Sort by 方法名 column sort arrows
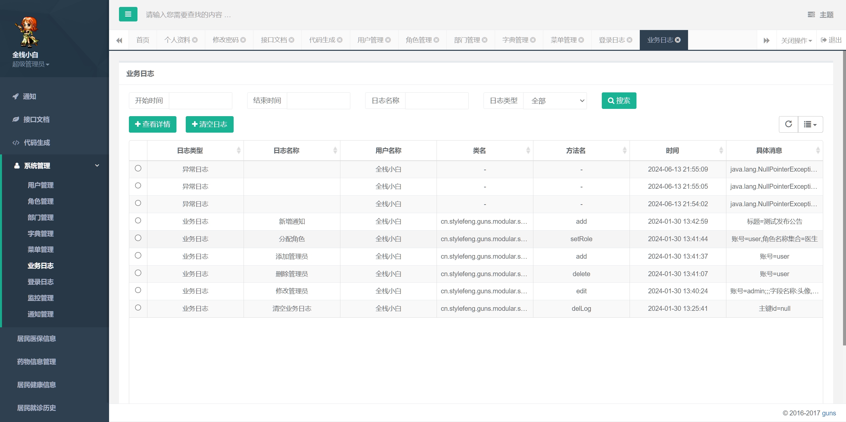Image resolution: width=846 pixels, height=422 pixels. [625, 150]
